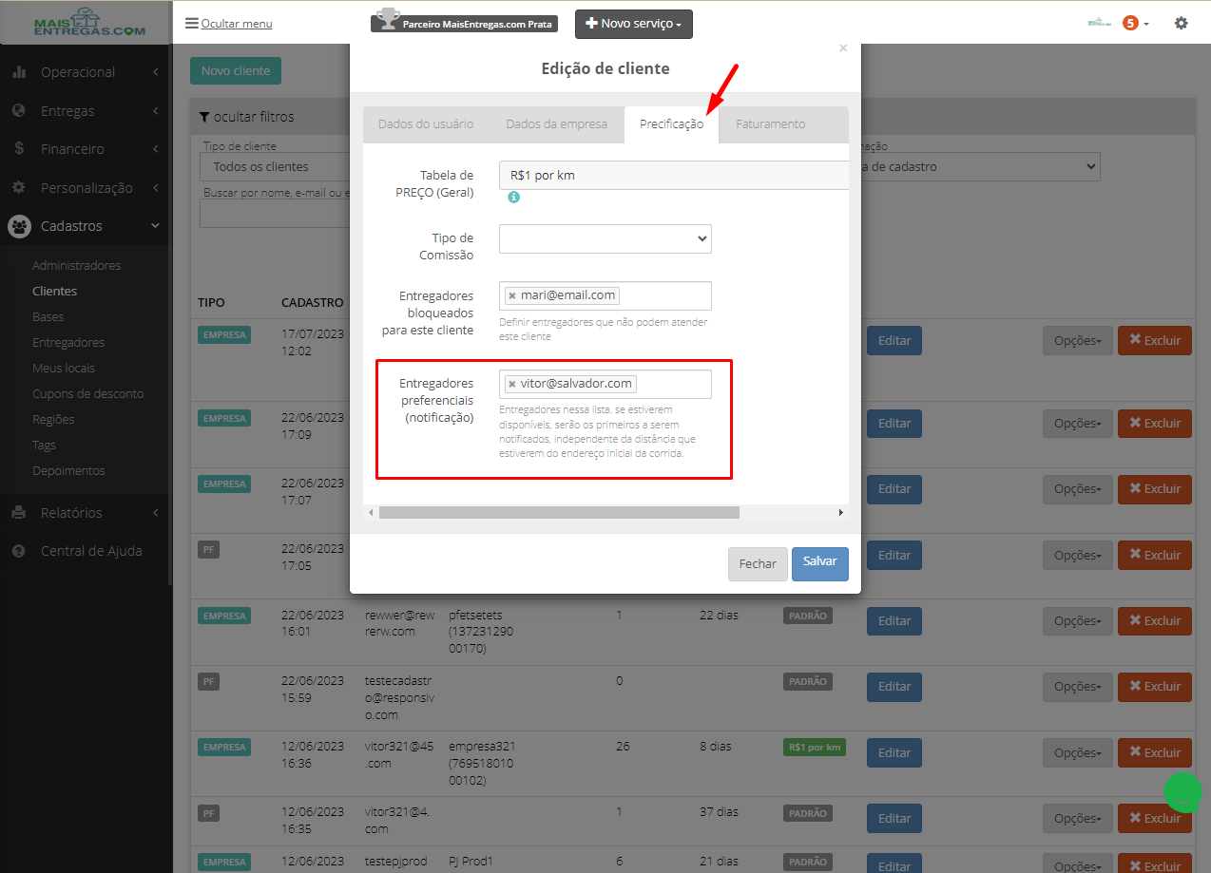
Task: Click the Entregas globe icon in sidebar
Action: click(19, 111)
